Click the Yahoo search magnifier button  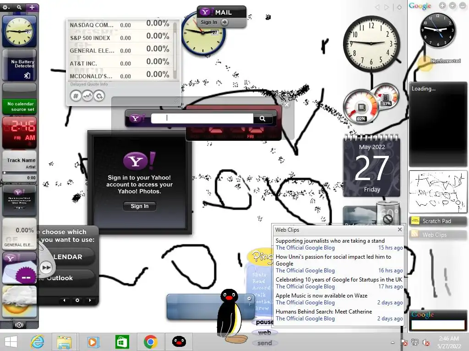coord(262,118)
